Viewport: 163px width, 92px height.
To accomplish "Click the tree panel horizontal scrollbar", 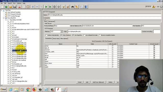I will click(x=18, y=85).
